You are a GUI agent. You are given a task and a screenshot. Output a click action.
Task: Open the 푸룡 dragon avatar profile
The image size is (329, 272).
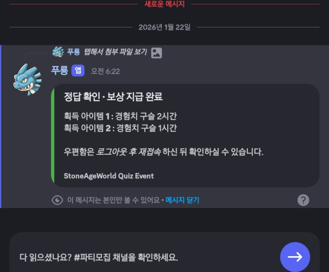tap(27, 79)
